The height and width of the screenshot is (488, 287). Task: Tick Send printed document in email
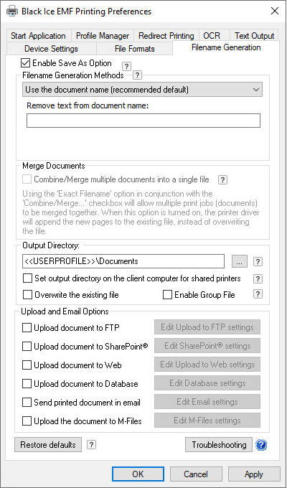27,403
